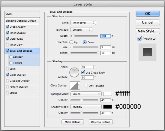Open Outer Glow settings label
Screen dimensions: 165x131
point(16,39)
